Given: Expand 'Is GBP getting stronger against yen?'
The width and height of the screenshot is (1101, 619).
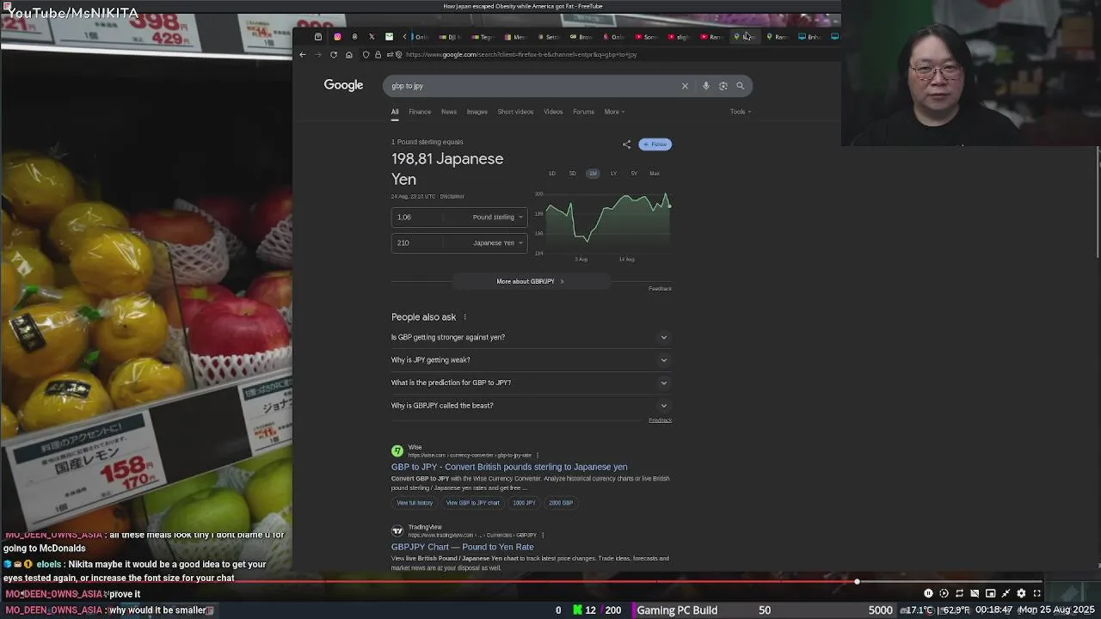Looking at the screenshot, I should tap(531, 337).
